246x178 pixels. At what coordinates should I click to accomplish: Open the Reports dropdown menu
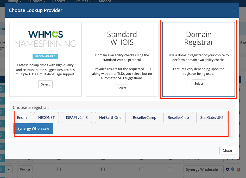pyautogui.click(x=60, y=1)
